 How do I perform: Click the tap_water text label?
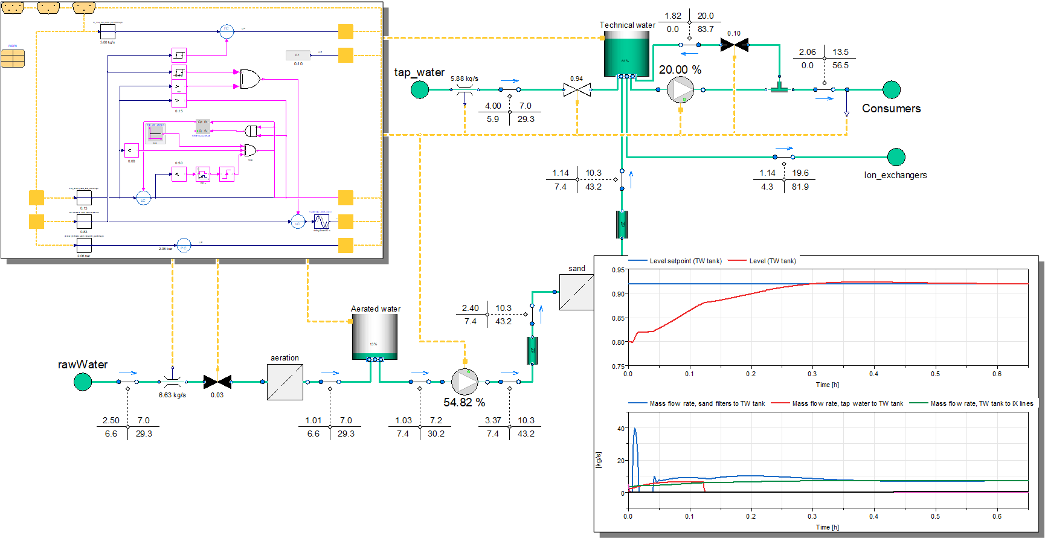(x=419, y=72)
